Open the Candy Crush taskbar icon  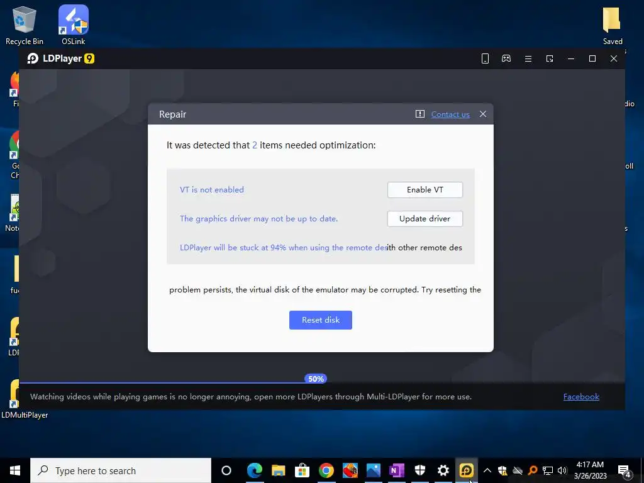pyautogui.click(x=350, y=470)
